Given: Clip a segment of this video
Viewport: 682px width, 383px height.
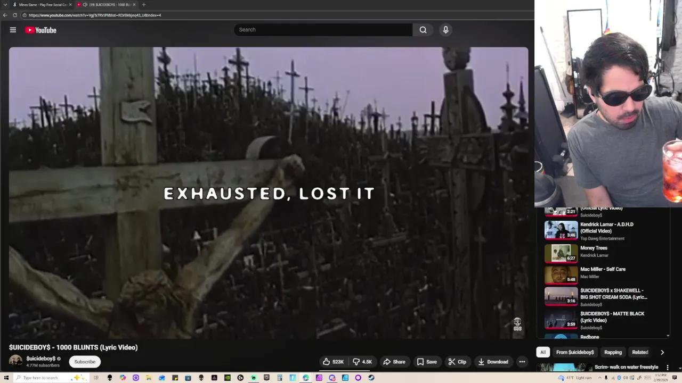Looking at the screenshot, I should 457,362.
